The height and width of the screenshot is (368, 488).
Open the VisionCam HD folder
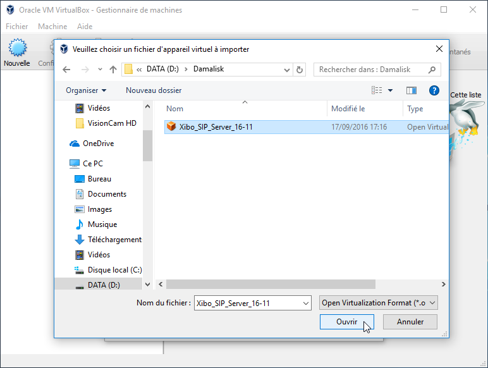(x=106, y=123)
